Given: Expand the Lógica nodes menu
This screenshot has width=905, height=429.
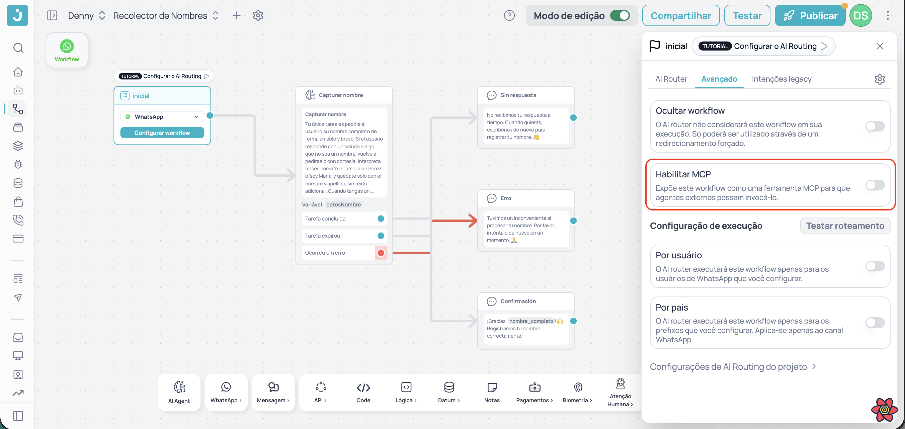Looking at the screenshot, I should click(406, 392).
